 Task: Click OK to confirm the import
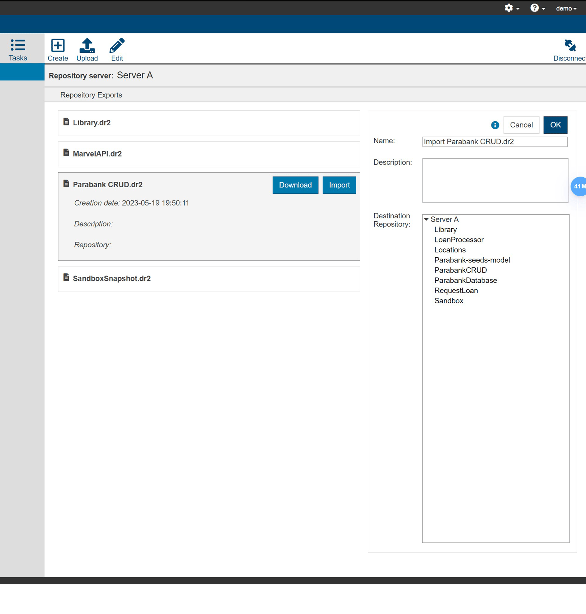point(555,125)
